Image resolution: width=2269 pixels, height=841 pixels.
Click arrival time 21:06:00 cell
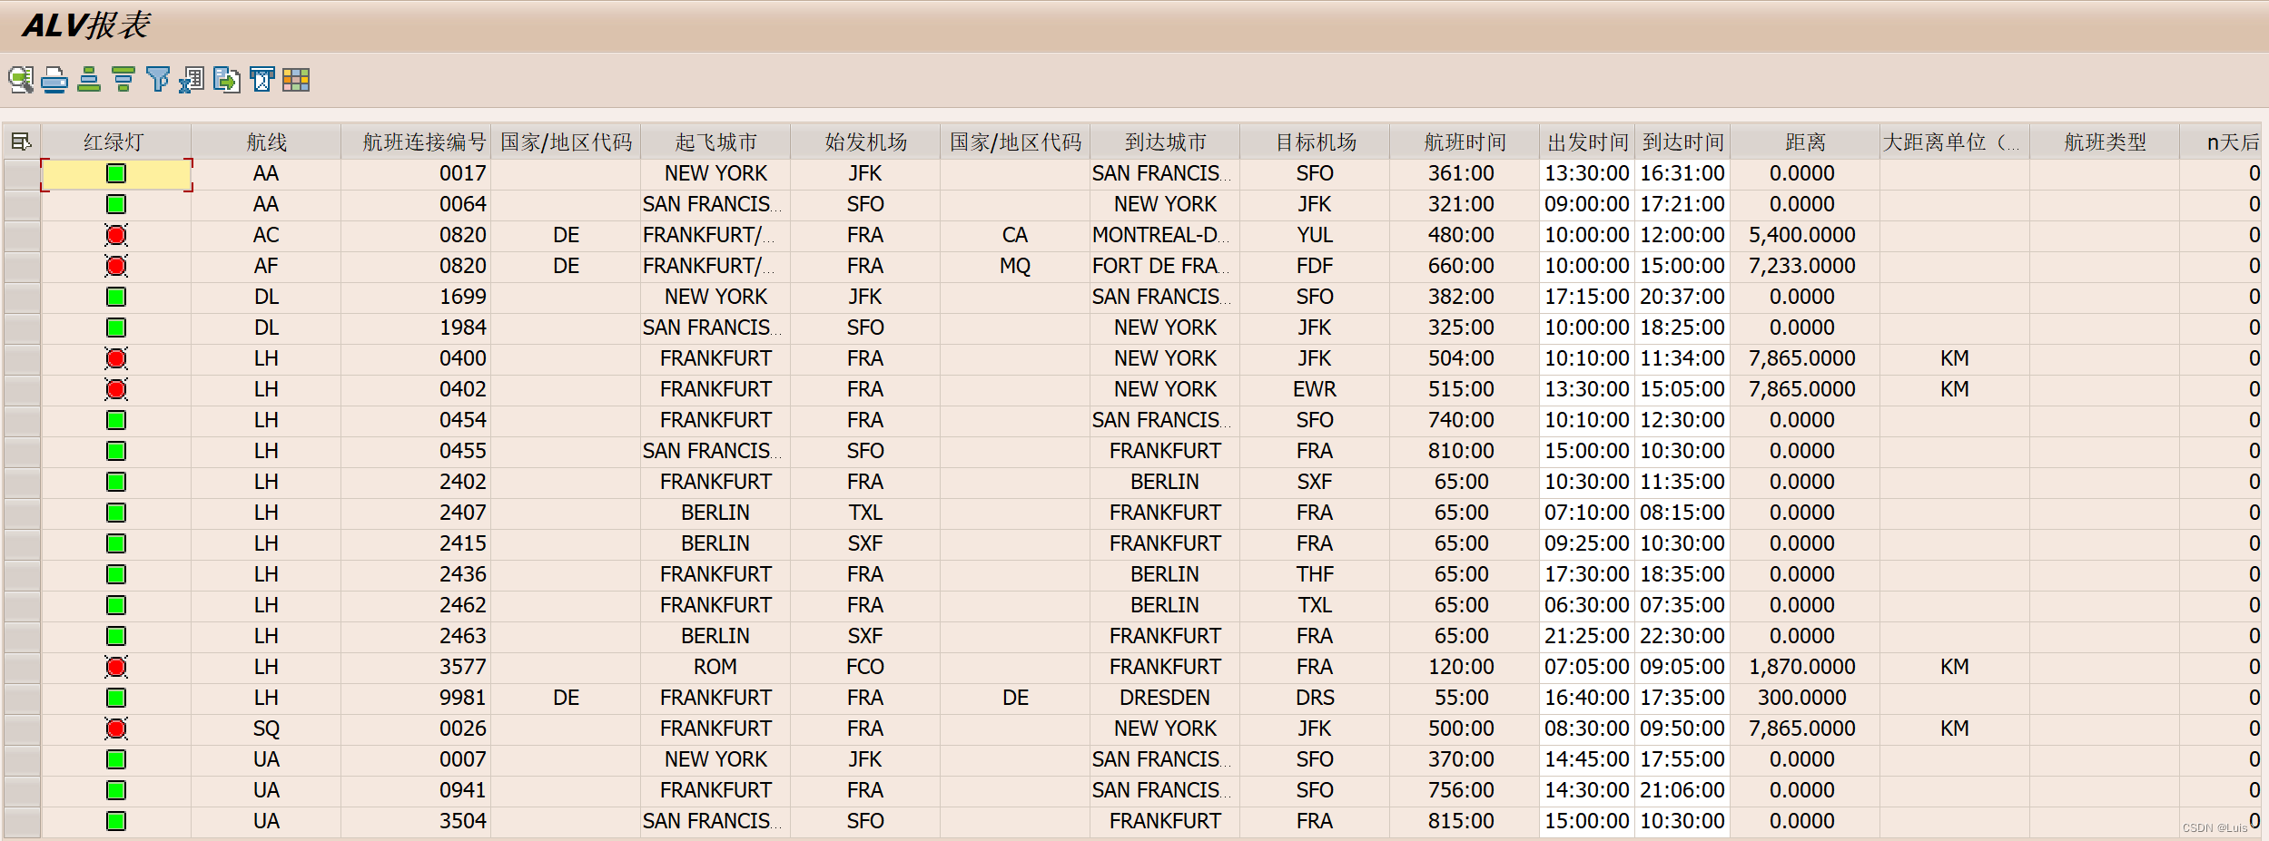pyautogui.click(x=1682, y=790)
